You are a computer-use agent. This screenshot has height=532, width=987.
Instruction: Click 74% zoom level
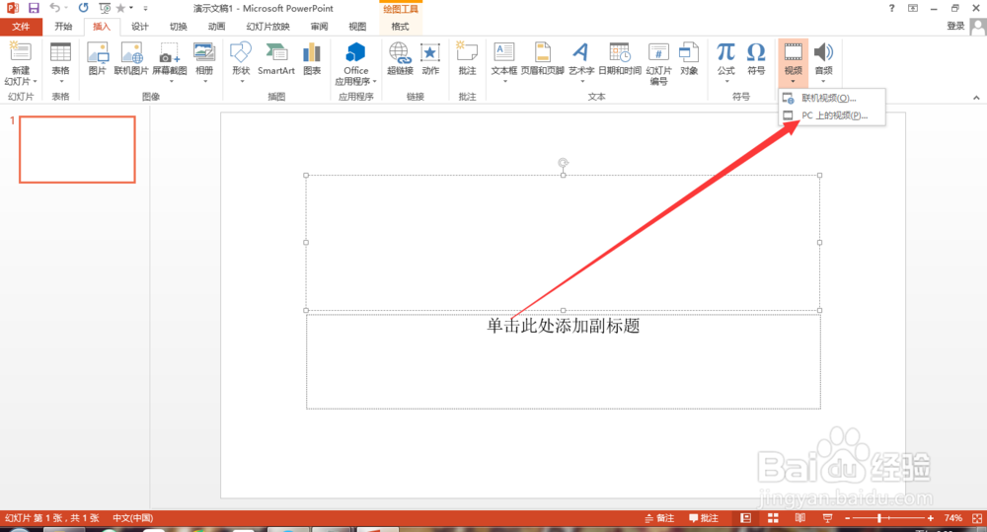click(953, 518)
